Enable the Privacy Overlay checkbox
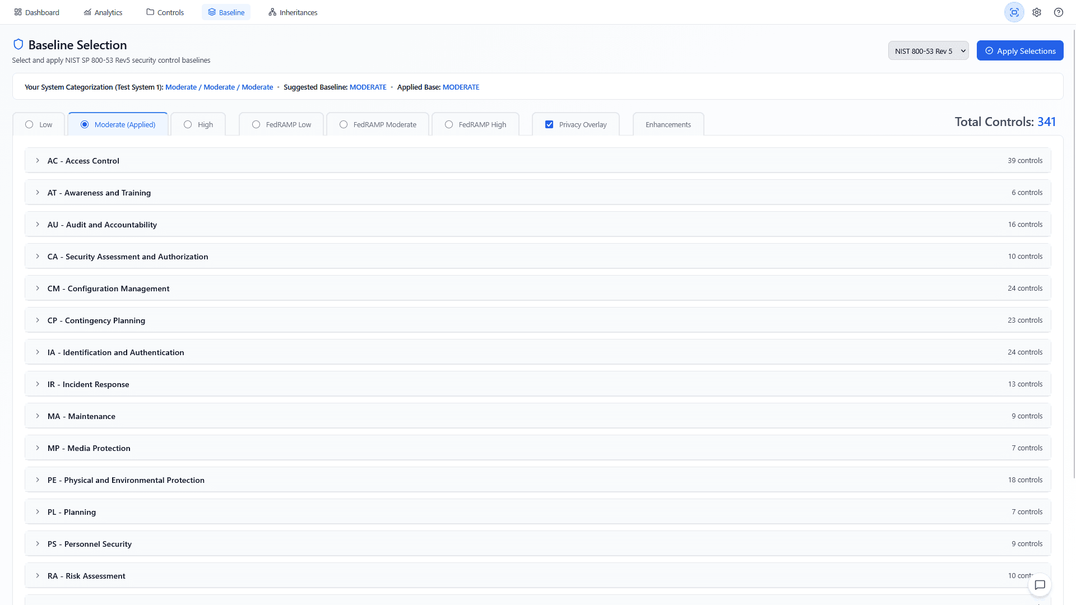This screenshot has height=605, width=1076. (x=549, y=124)
